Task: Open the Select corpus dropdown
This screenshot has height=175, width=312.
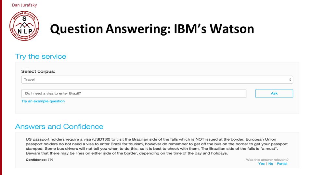Action: coord(157,80)
